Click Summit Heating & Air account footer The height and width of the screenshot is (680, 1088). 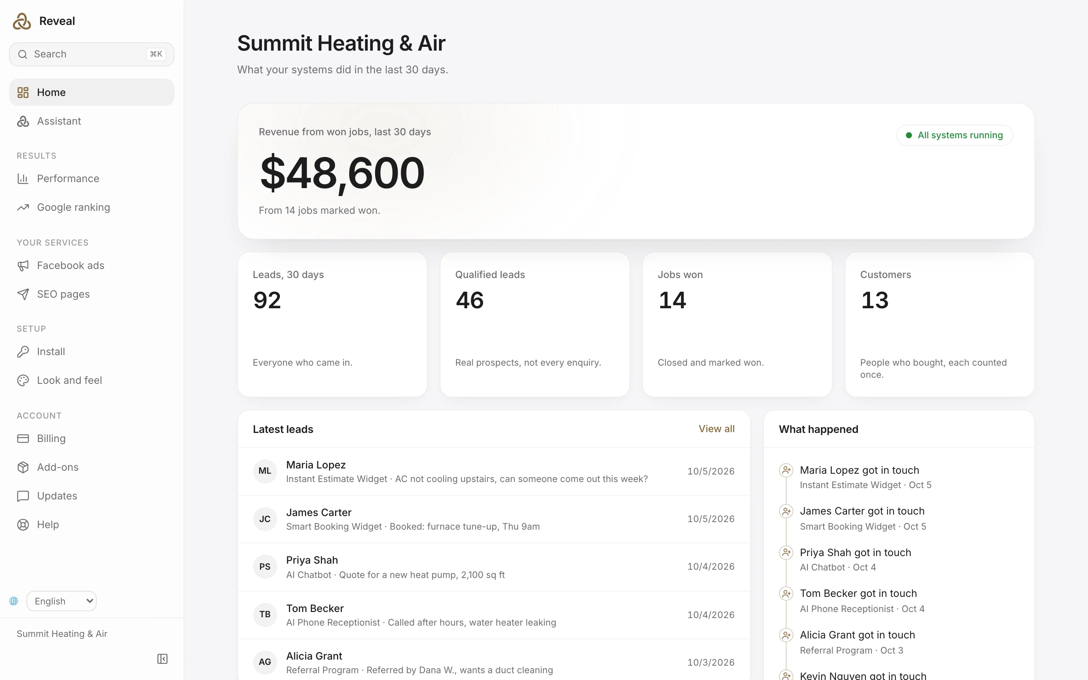62,634
